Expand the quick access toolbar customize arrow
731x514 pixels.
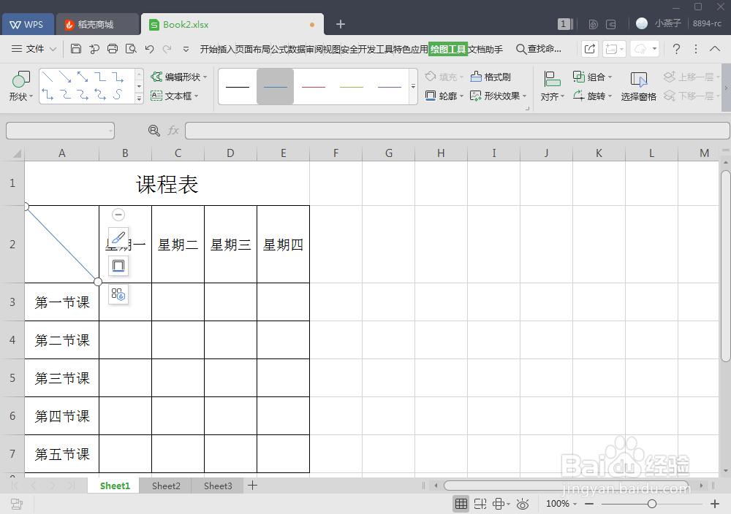pos(186,49)
